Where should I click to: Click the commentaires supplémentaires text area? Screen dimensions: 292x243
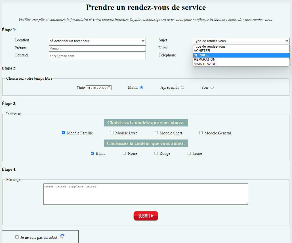coord(145,193)
